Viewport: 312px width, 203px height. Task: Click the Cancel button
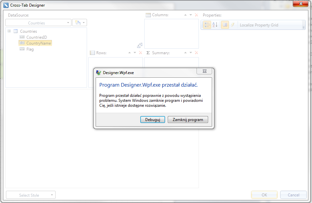[293, 195]
